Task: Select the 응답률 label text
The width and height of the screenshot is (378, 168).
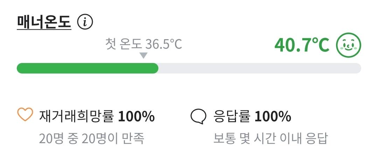Action: coord(231,116)
